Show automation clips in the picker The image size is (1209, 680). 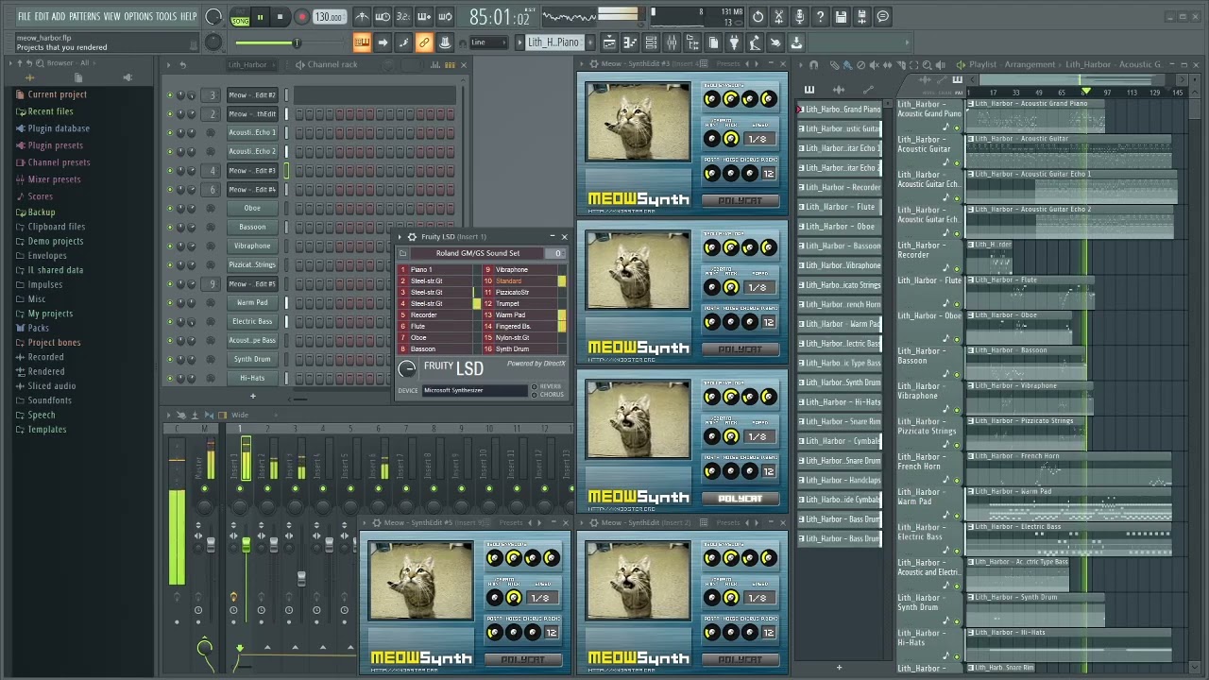click(869, 90)
